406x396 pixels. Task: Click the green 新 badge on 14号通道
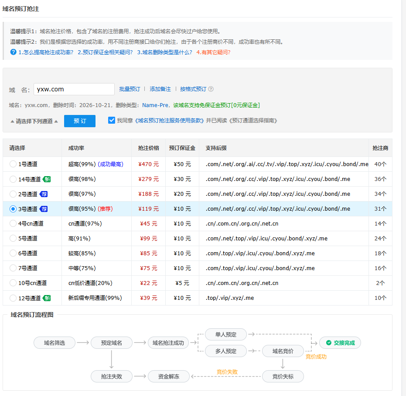[x=47, y=179]
